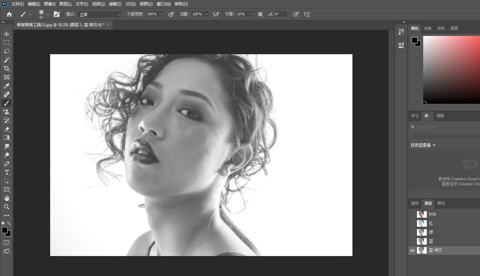The width and height of the screenshot is (480, 276).
Task: Click the foreground color swatch in toolbox
Action: (x=5, y=230)
